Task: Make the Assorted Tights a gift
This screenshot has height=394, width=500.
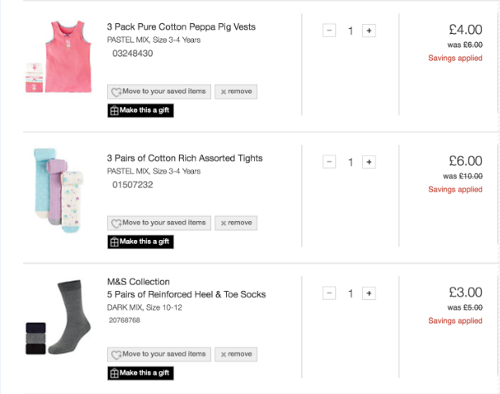Action: pyautogui.click(x=140, y=242)
